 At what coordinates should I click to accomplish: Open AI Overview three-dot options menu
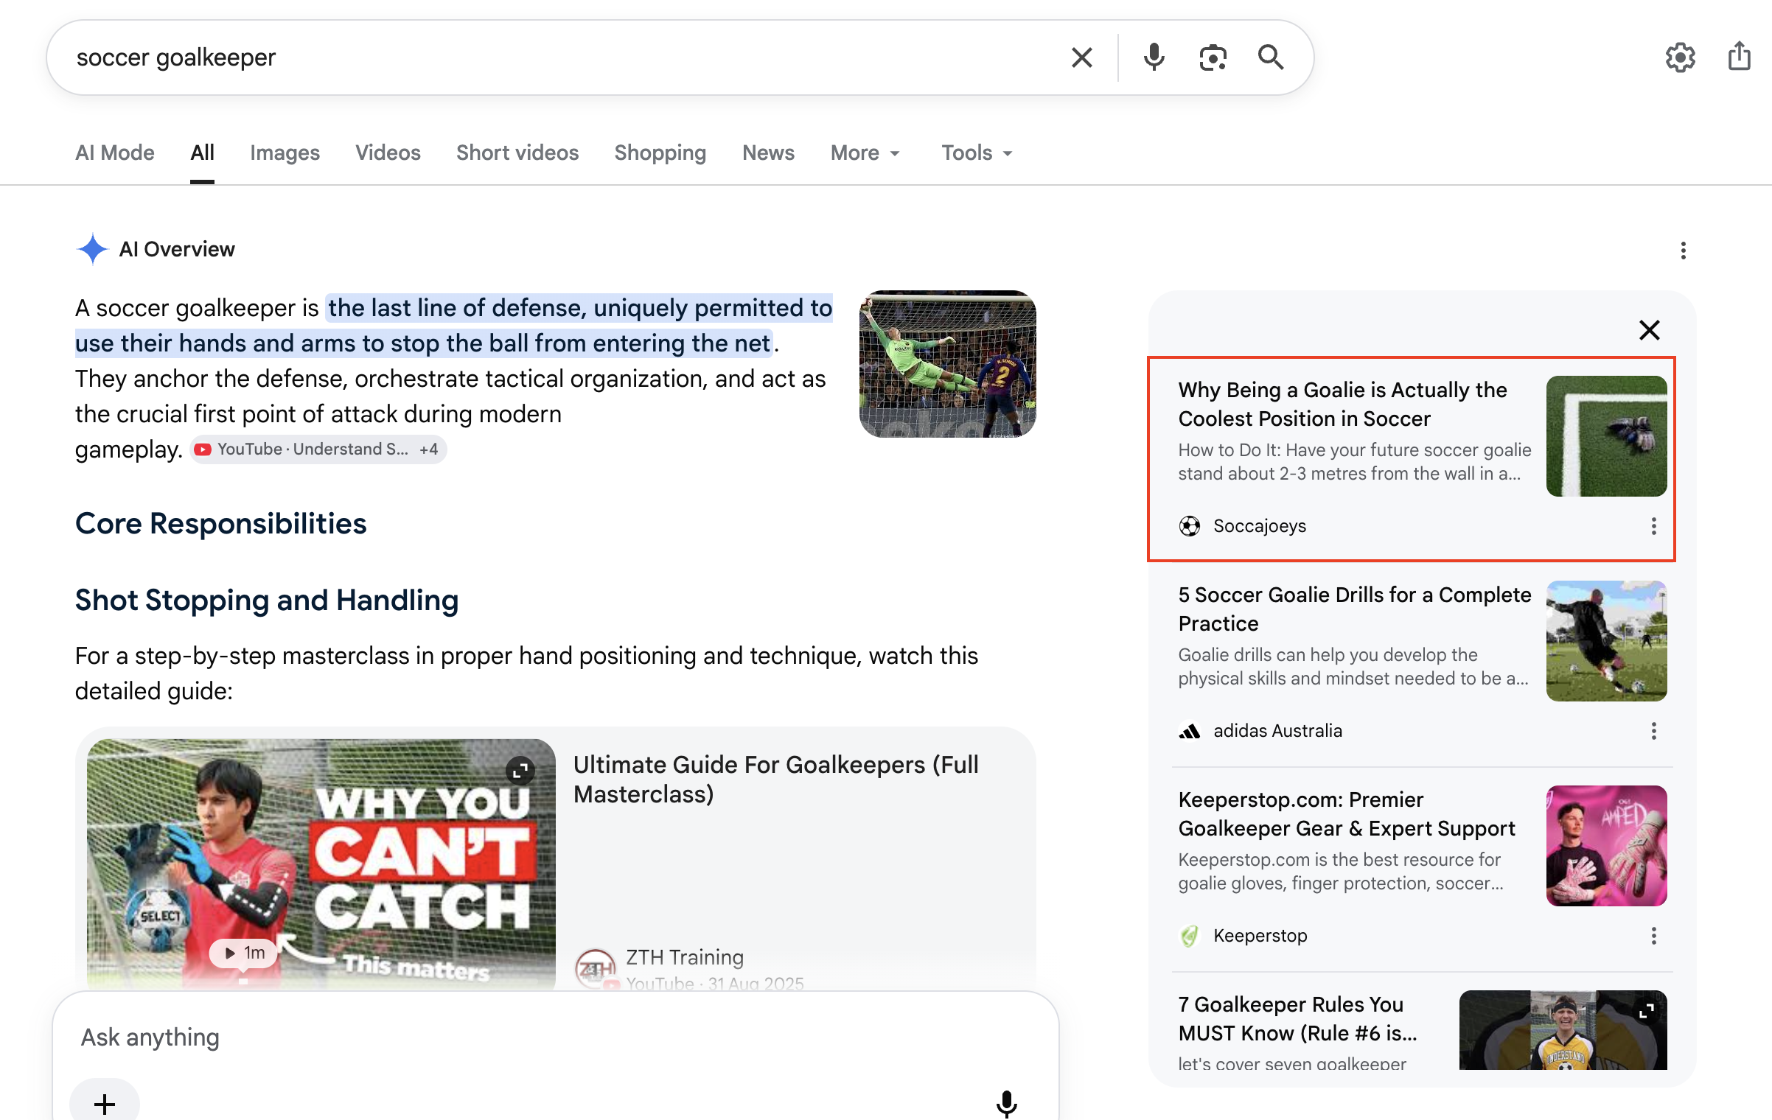tap(1683, 251)
